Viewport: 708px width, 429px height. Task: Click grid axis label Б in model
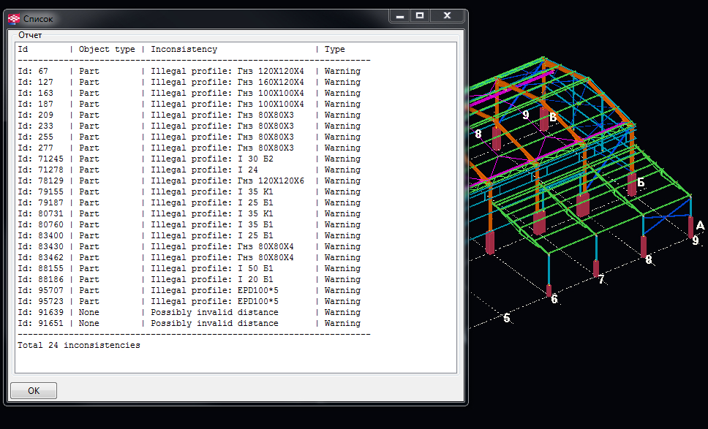click(x=641, y=183)
